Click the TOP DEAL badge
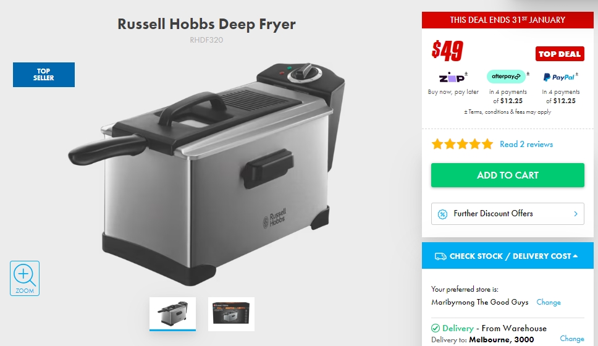The image size is (598, 346). 560,54
